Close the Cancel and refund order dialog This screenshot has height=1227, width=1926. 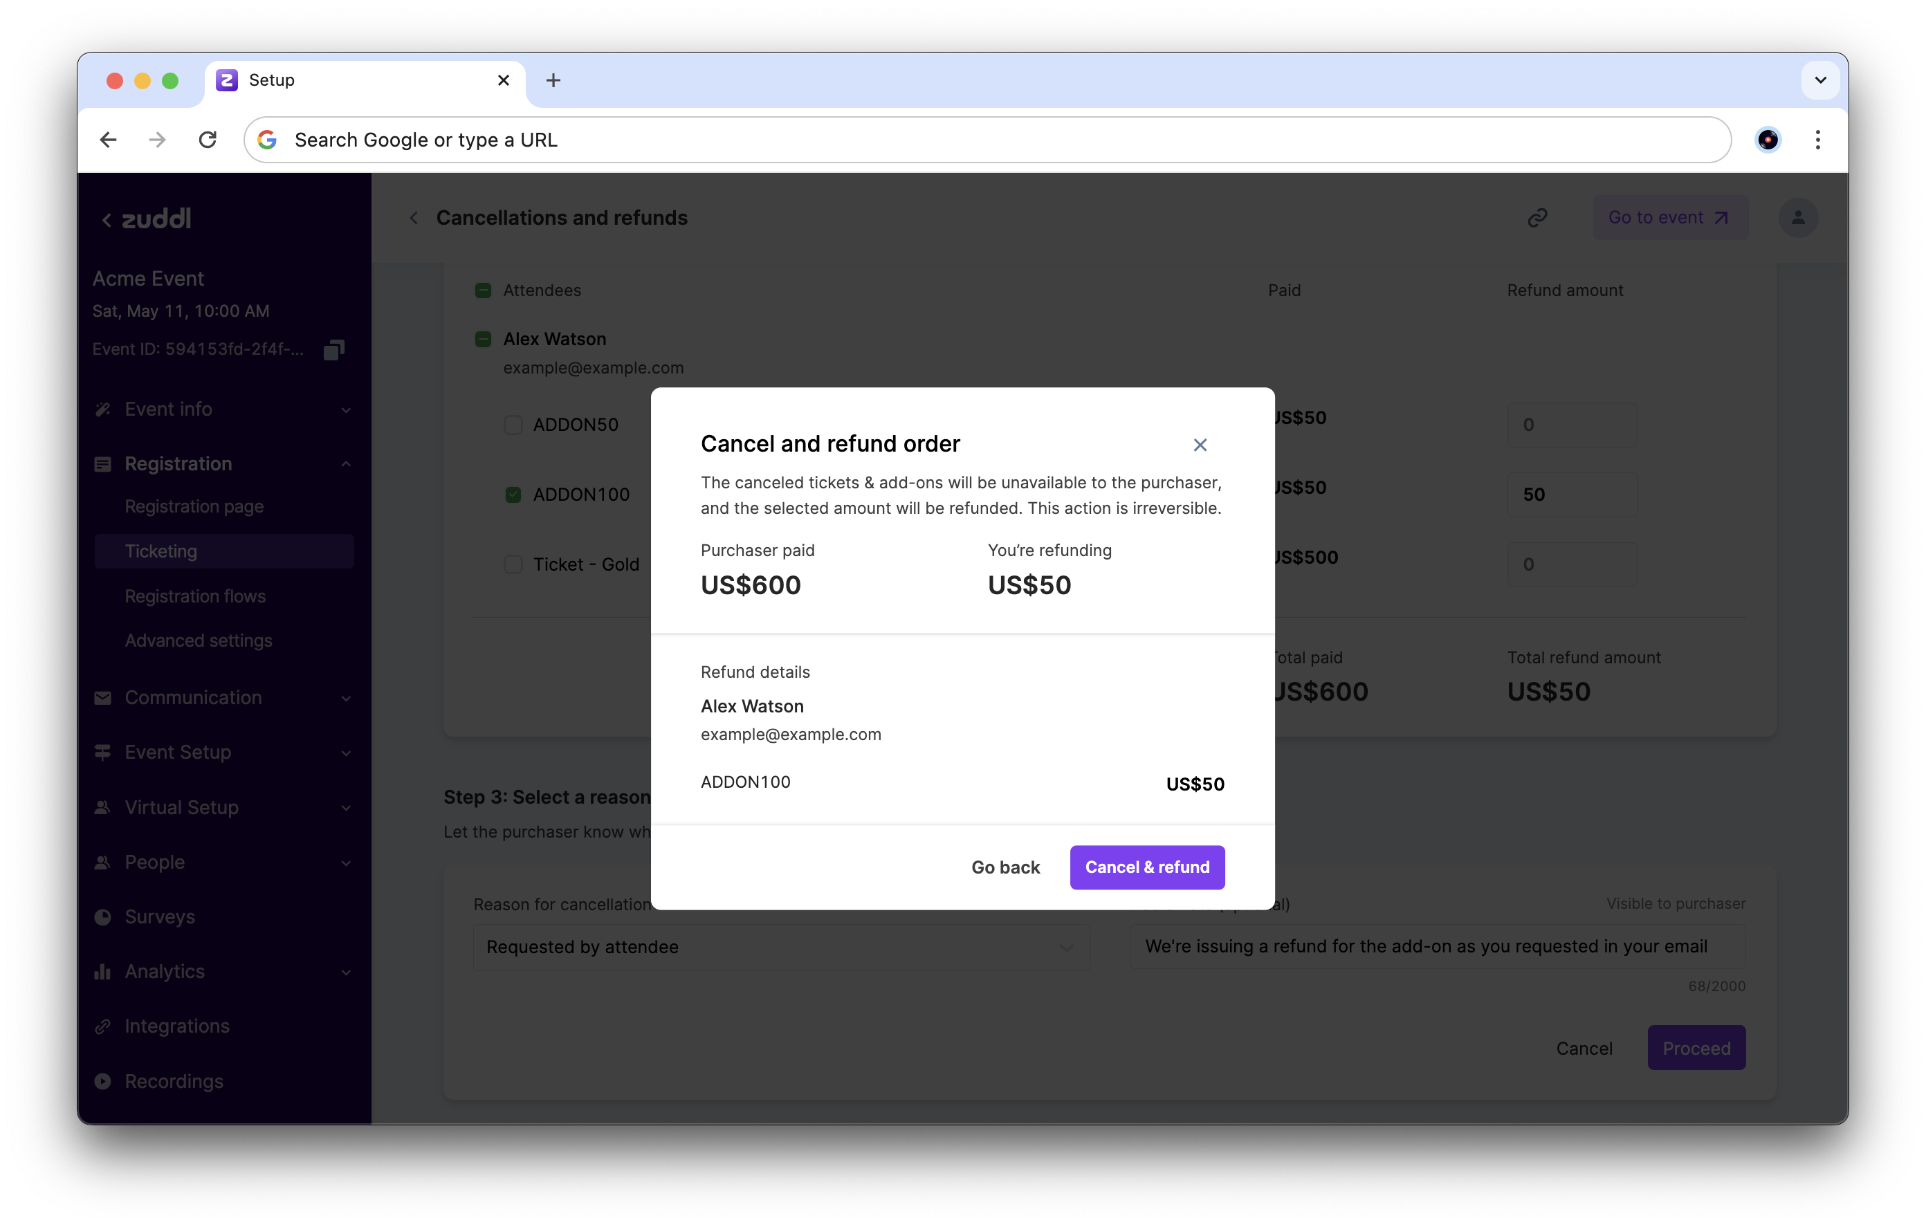click(1200, 445)
